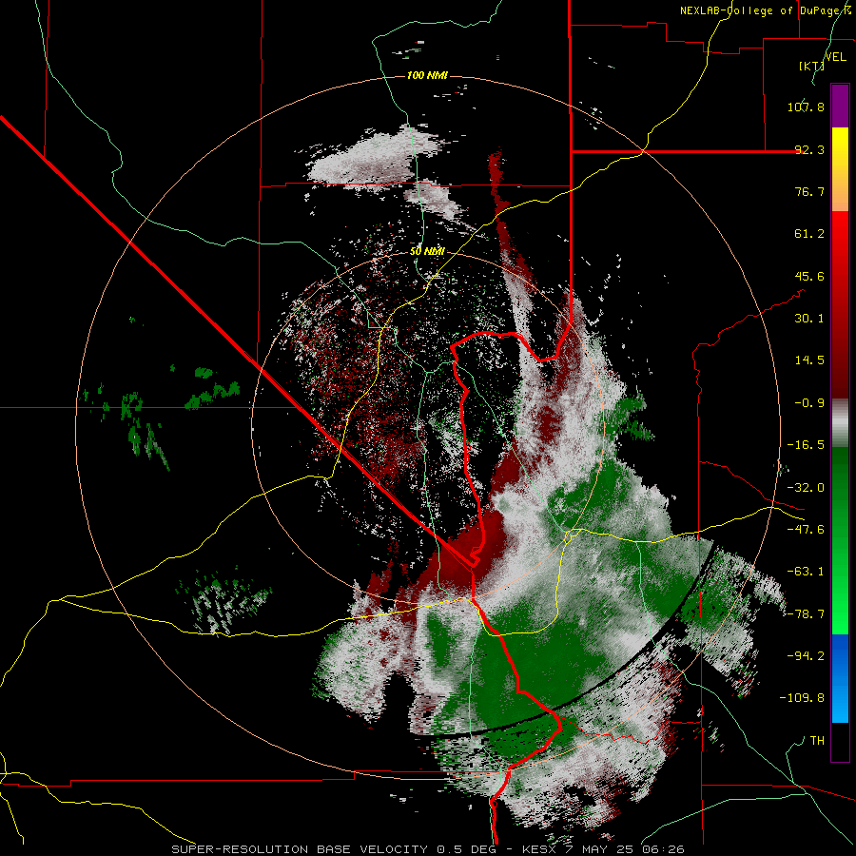The height and width of the screenshot is (856, 856).
Task: Select the -32.0 scale value
Action: click(x=806, y=488)
